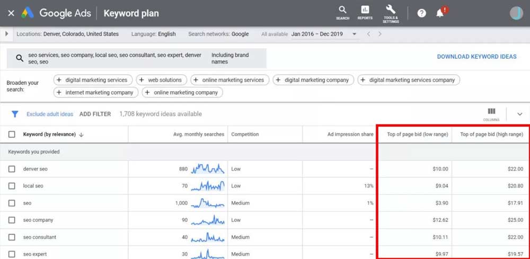The image size is (530, 259).
Task: Expand the collapse chevron beside Columns
Action: click(519, 114)
